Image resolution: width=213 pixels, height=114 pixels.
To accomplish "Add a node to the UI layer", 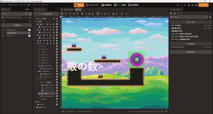I will click(57, 102).
